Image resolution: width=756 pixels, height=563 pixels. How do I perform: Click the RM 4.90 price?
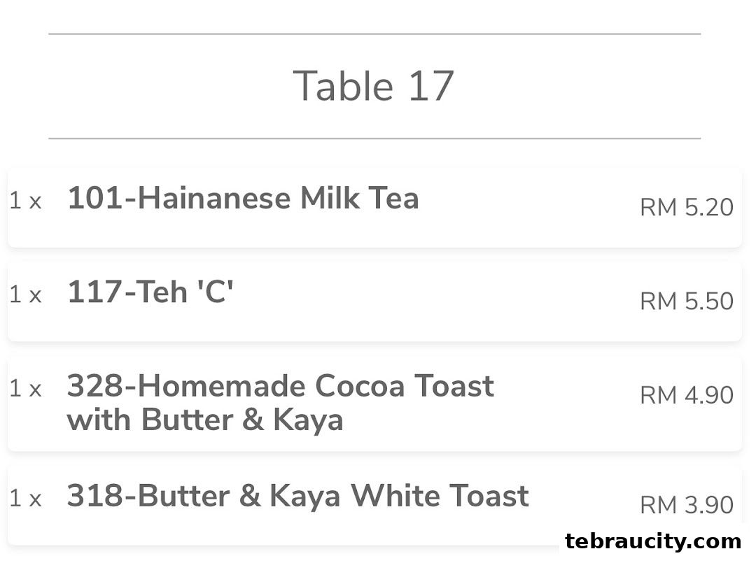coord(686,395)
